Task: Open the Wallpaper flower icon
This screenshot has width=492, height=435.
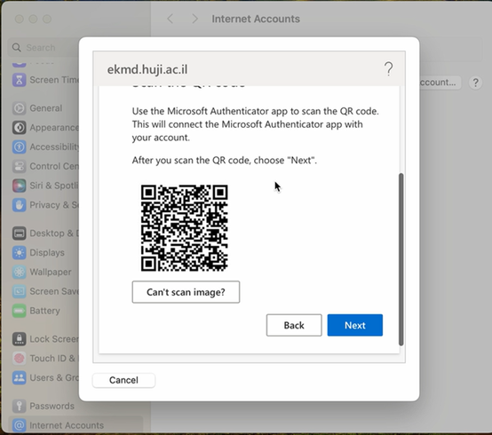Action: coord(20,272)
